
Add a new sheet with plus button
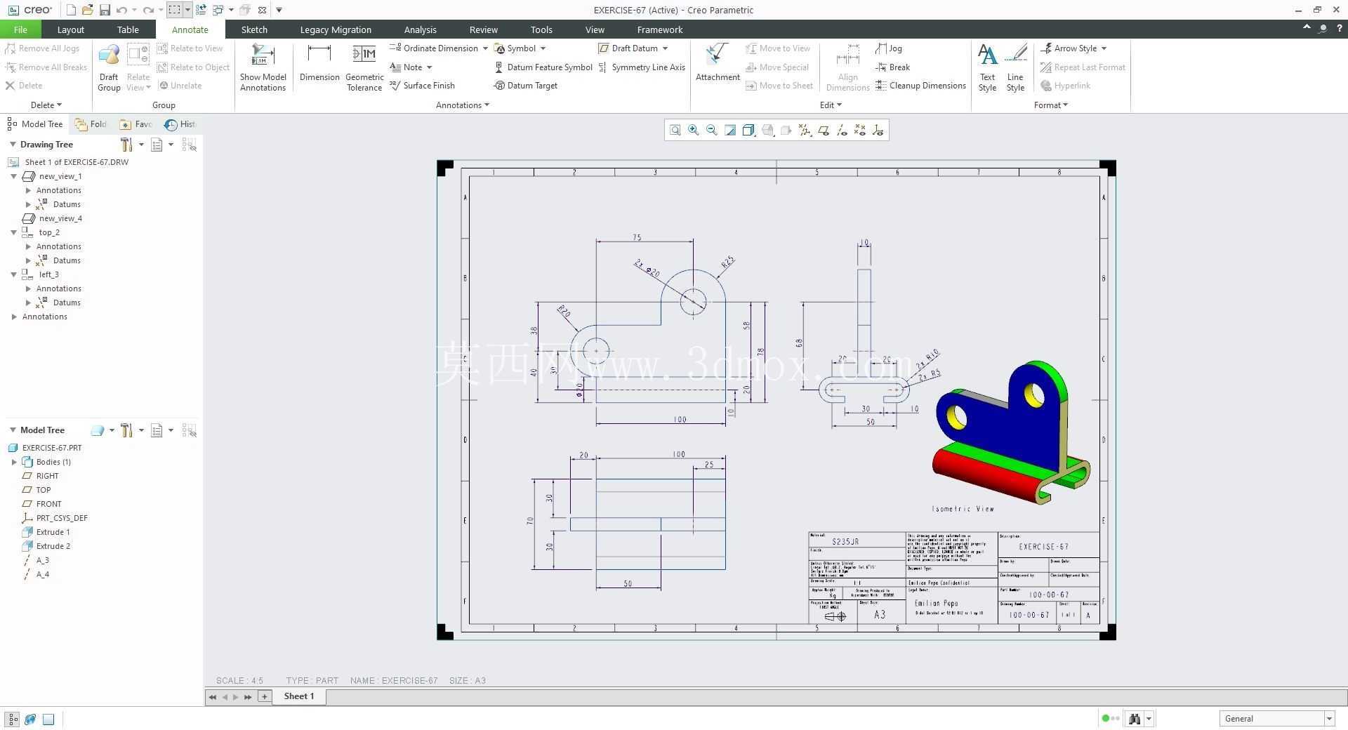click(x=265, y=696)
